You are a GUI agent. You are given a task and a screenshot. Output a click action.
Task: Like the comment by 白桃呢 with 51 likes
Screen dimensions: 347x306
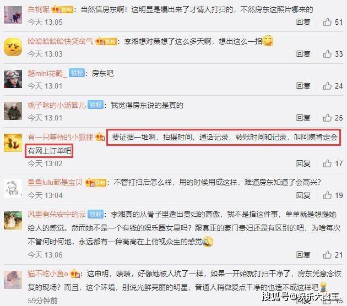point(327,22)
